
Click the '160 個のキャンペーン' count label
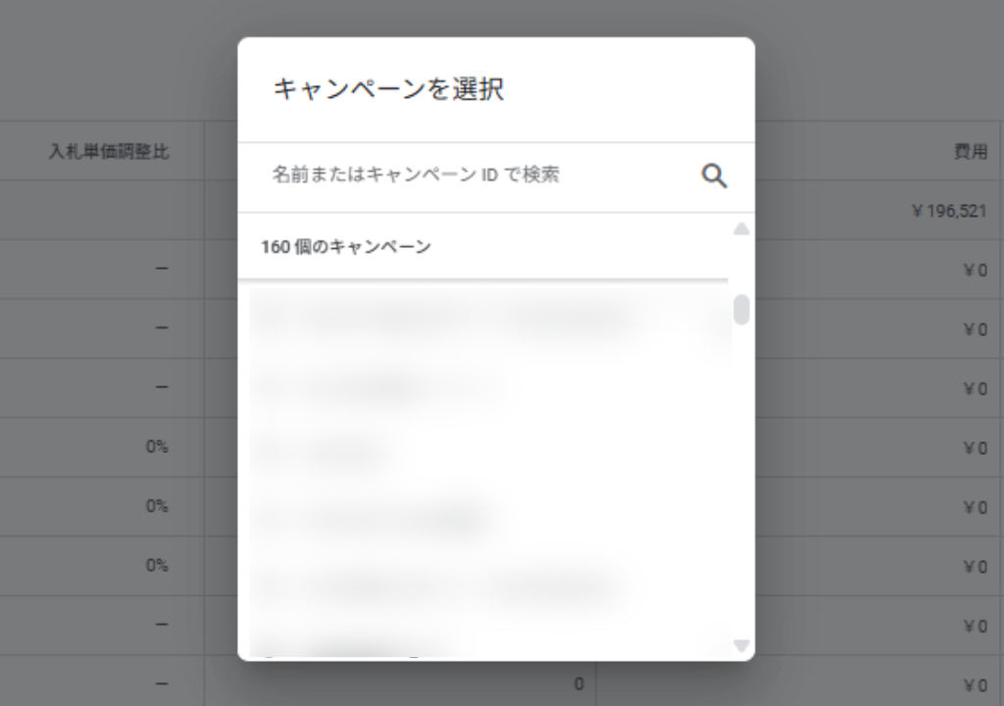click(346, 247)
